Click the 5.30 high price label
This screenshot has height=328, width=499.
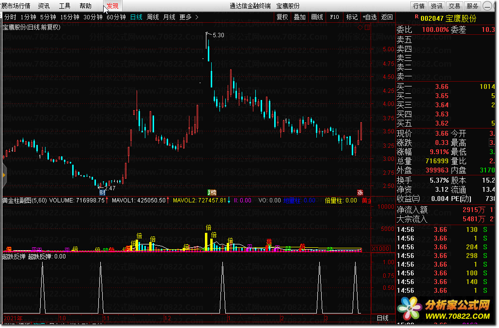pos(218,35)
